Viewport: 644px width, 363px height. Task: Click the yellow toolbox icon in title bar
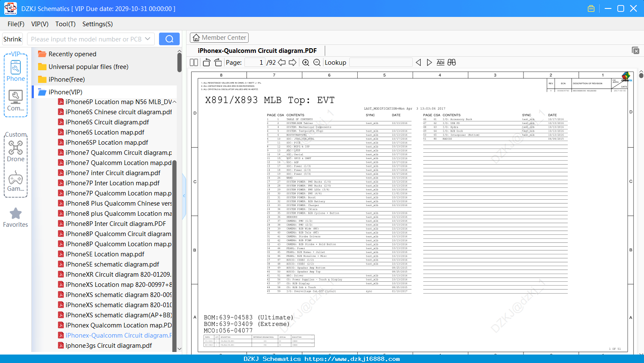click(x=591, y=8)
